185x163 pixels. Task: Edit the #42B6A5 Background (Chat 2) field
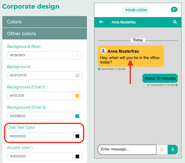click(x=40, y=116)
